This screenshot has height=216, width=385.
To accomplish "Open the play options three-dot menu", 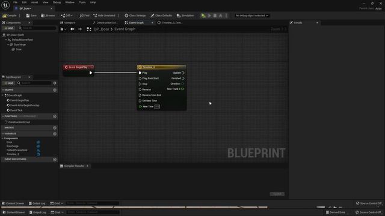I will tap(226, 16).
